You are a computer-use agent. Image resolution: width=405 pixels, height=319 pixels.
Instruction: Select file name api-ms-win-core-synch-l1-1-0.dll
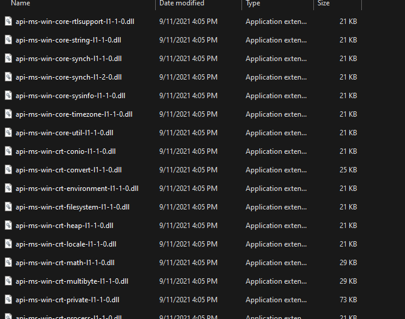[x=68, y=59]
